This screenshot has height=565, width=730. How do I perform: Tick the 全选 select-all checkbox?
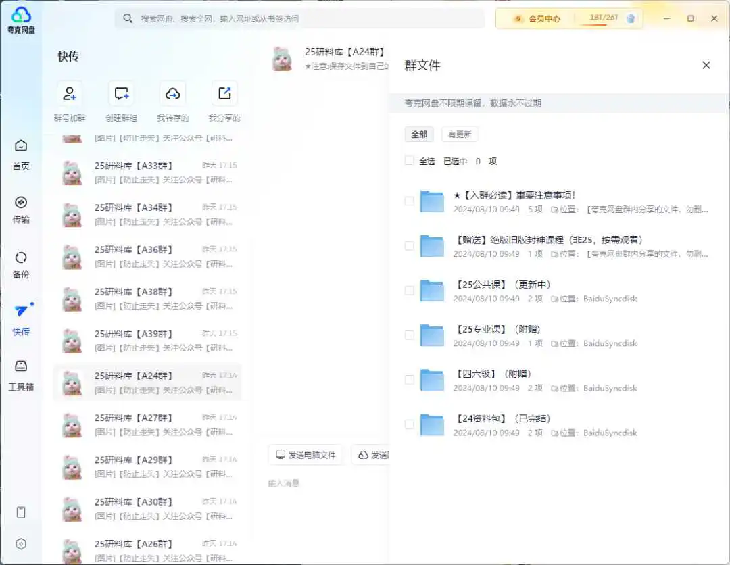pos(409,161)
